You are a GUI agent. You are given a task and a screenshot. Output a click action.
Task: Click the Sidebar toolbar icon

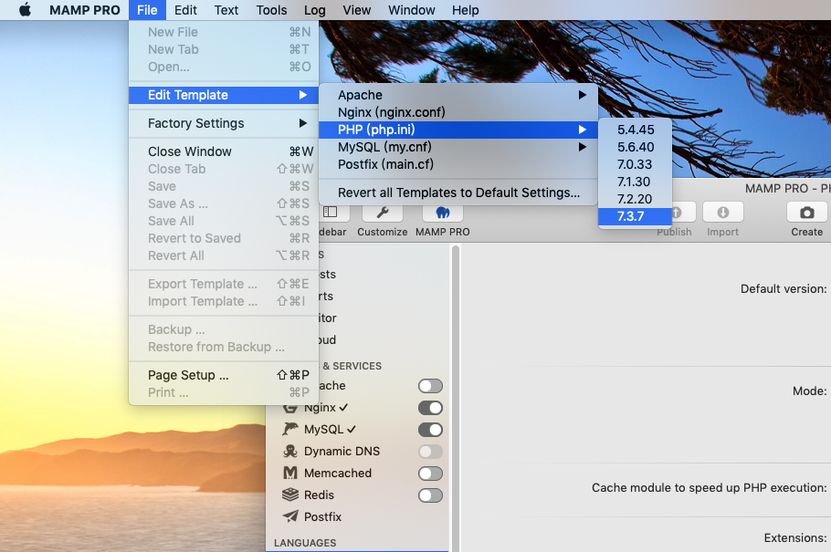(x=332, y=213)
